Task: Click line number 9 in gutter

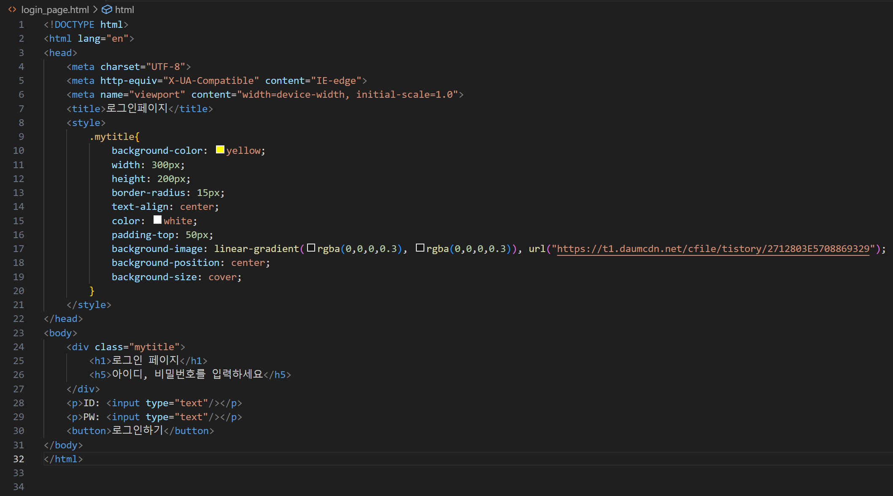Action: pos(21,137)
